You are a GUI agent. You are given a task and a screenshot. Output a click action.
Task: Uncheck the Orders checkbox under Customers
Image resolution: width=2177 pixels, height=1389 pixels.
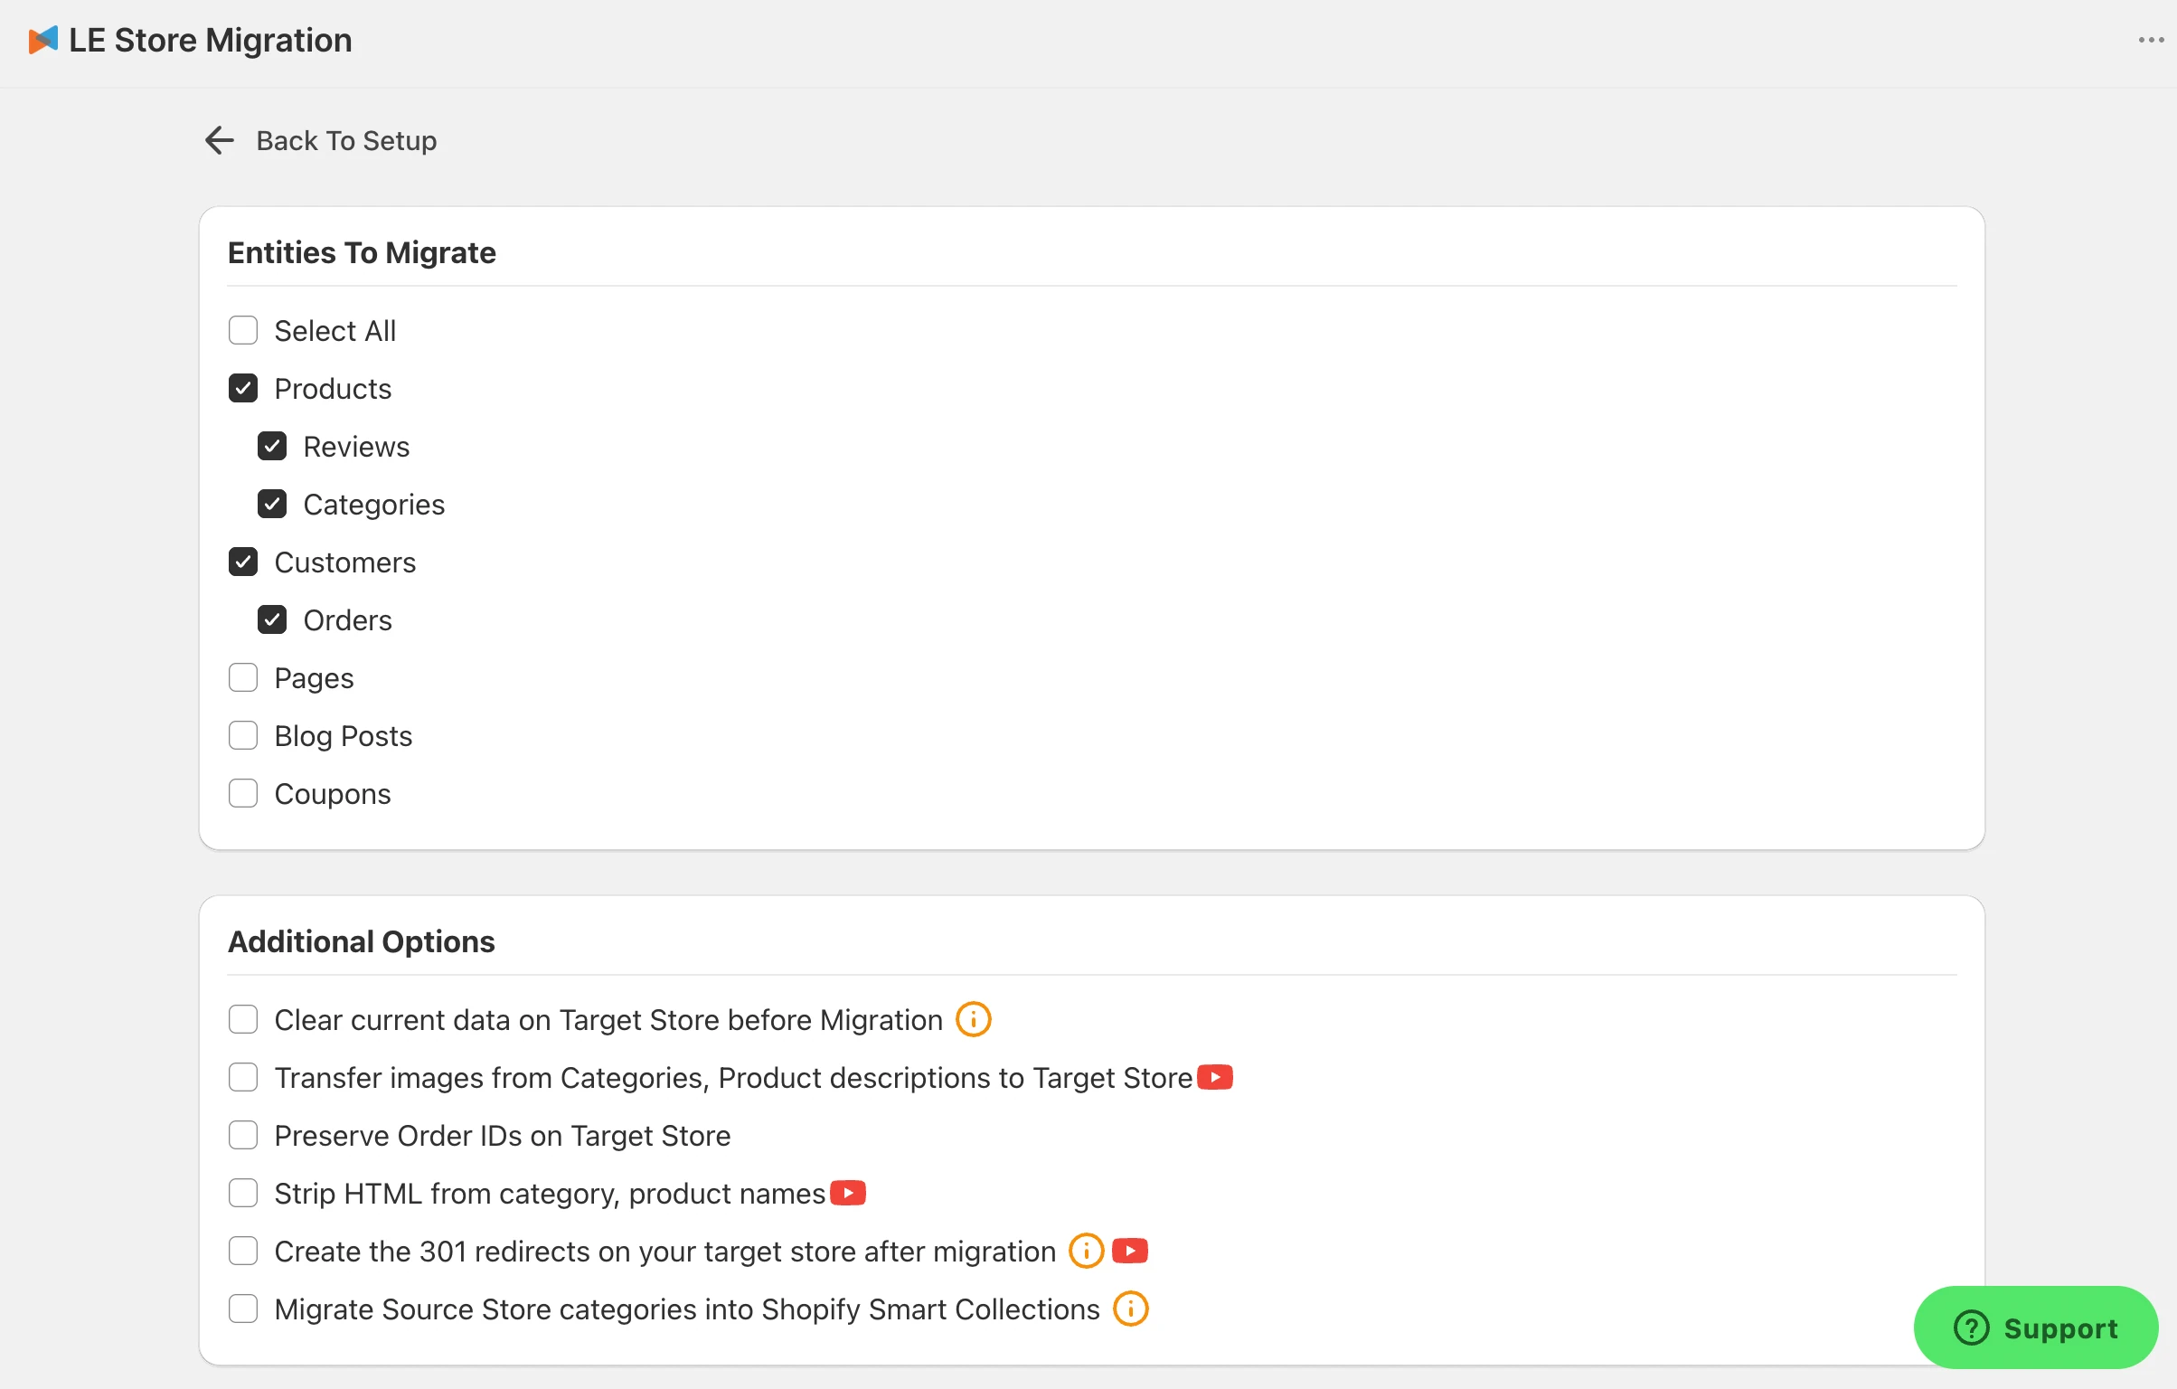272,619
